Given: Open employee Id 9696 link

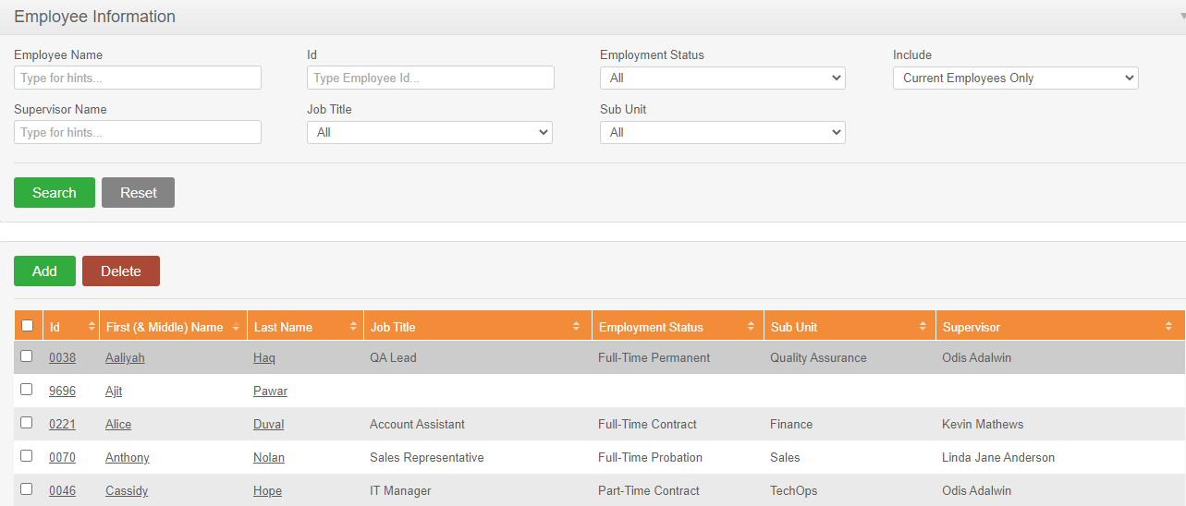Looking at the screenshot, I should (62, 392).
